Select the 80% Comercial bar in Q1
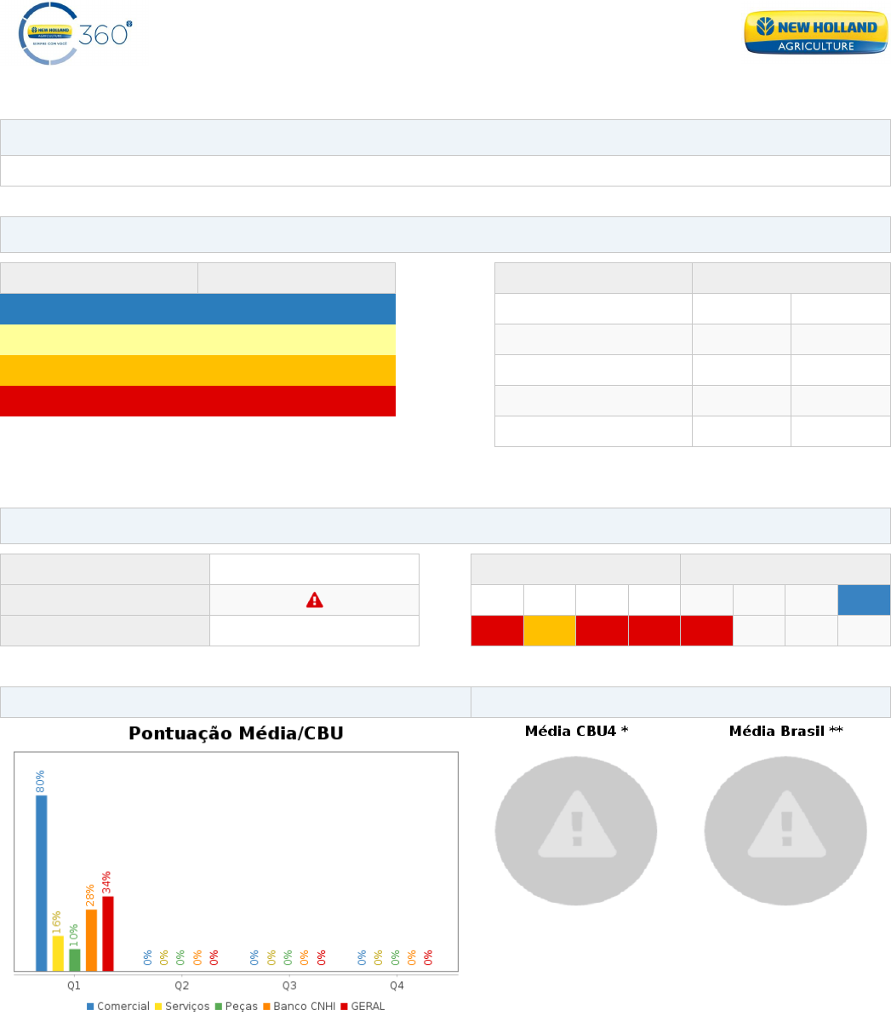Viewport: 891px width, 1016px height. tap(41, 882)
